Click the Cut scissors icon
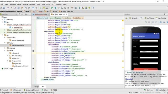The width and height of the screenshot is (168, 94). (x=15, y=8)
